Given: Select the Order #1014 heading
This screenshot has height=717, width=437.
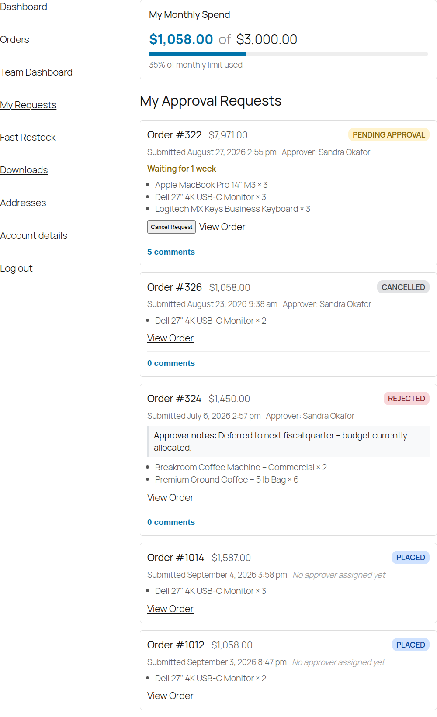Looking at the screenshot, I should [176, 558].
